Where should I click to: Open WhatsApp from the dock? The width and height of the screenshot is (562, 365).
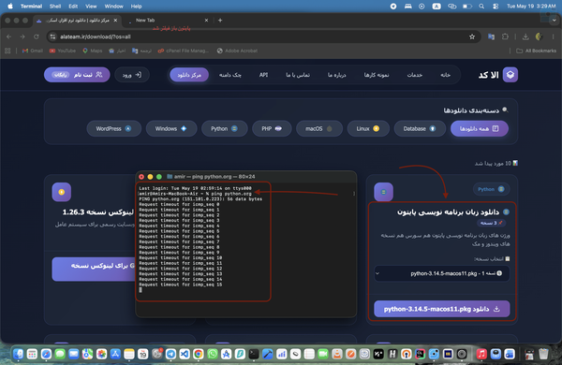213,354
